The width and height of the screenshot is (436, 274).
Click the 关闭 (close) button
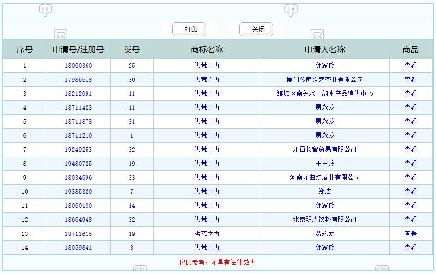pos(257,30)
